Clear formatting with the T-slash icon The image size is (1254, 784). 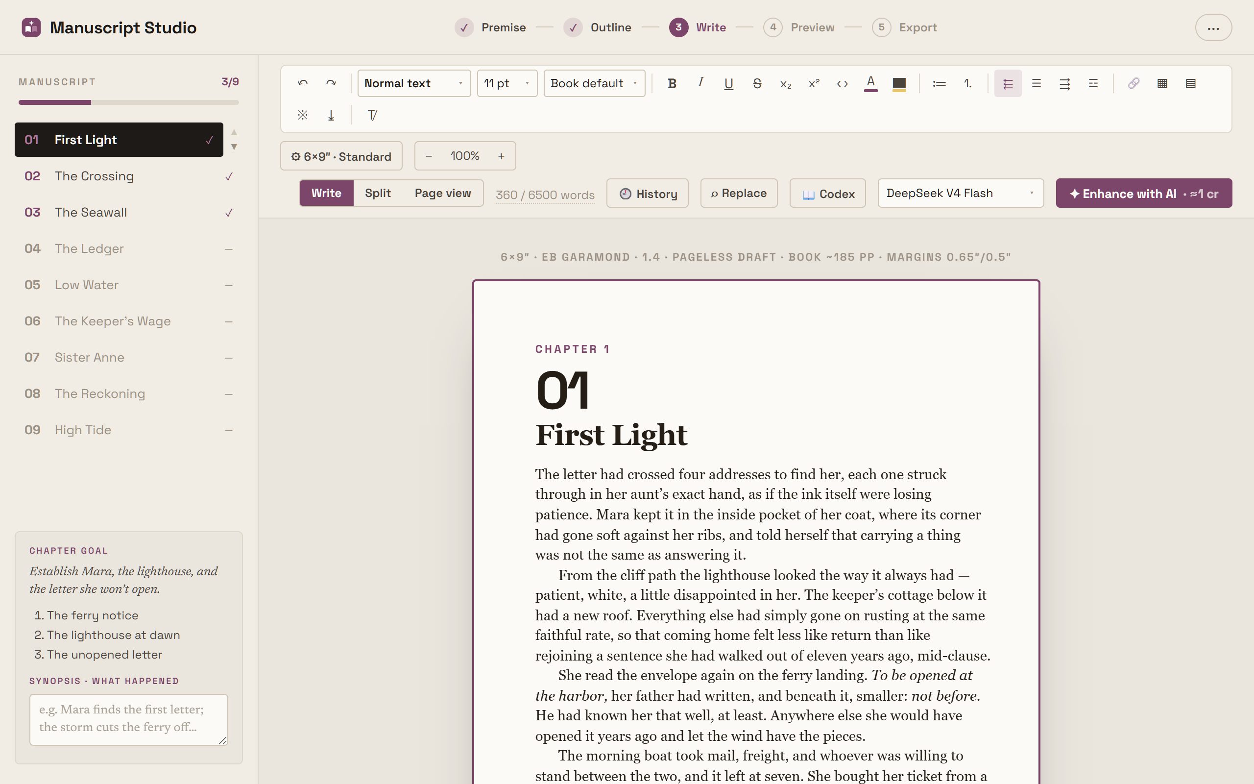pyautogui.click(x=372, y=115)
